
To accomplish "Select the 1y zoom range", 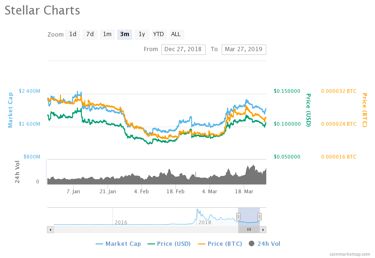I will (x=142, y=34).
